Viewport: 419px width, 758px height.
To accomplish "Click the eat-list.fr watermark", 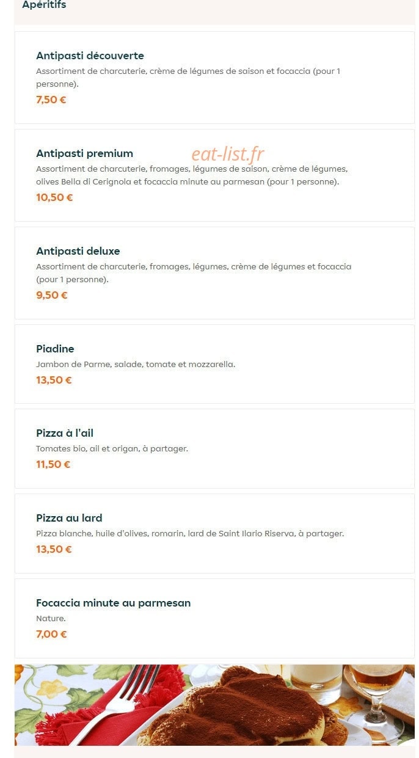I will [228, 154].
